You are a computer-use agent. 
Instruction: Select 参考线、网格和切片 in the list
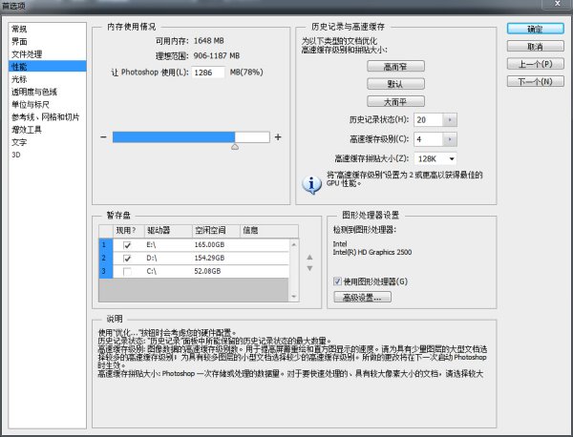click(47, 117)
